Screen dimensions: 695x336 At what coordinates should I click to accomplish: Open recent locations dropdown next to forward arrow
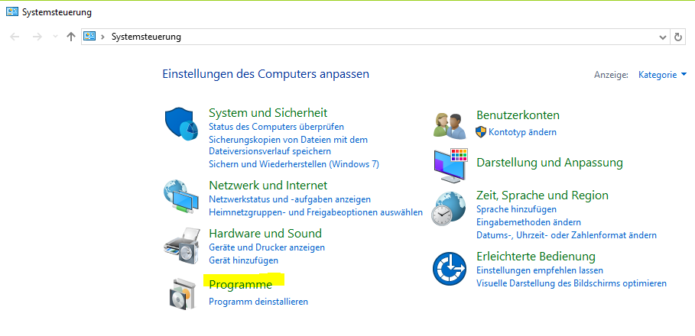(55, 37)
